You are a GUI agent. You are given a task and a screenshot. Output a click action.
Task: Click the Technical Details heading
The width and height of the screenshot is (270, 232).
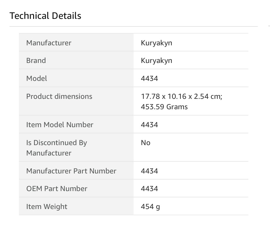pos(45,16)
